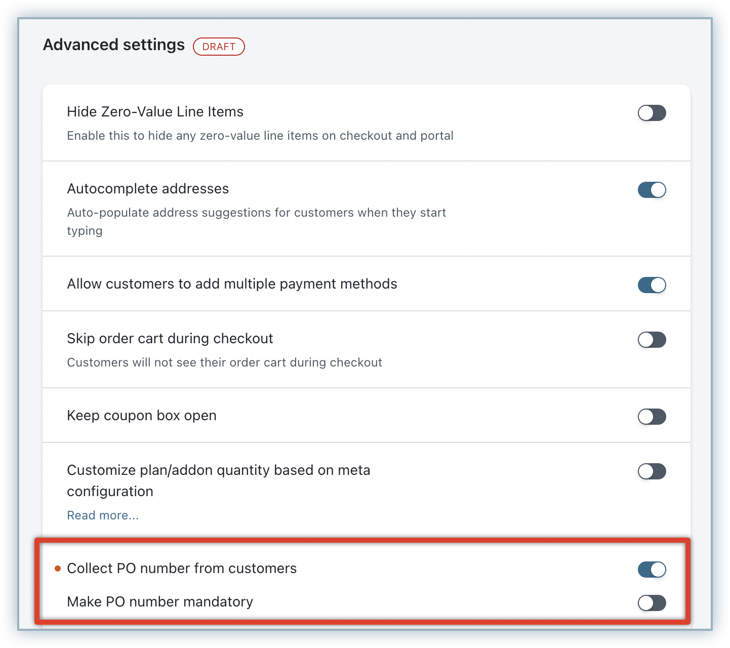The height and width of the screenshot is (648, 730).
Task: Click the Autocomplete addresses title text
Action: [148, 189]
